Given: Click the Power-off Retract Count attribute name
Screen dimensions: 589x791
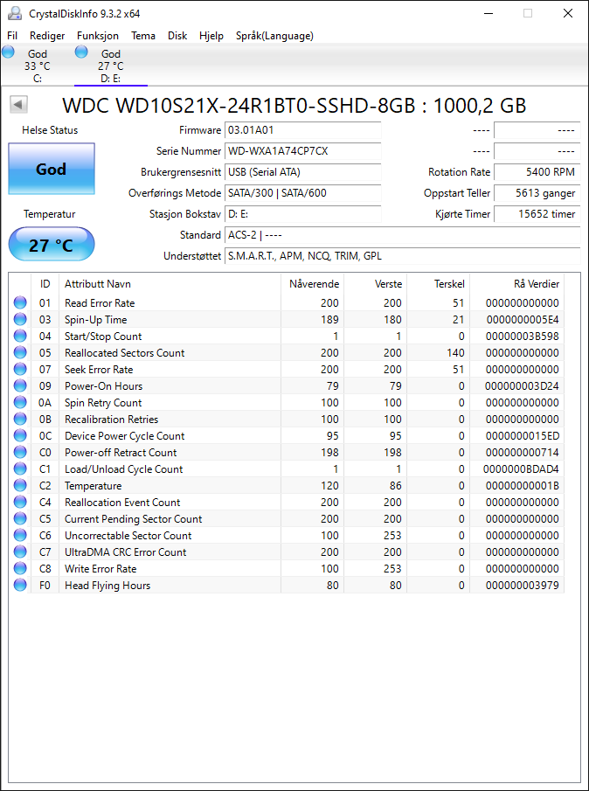Looking at the screenshot, I should [121, 453].
